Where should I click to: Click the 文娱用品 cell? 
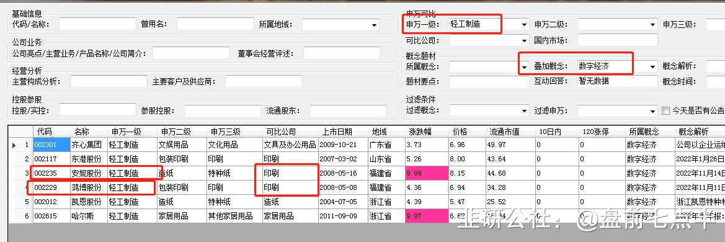tap(182, 145)
